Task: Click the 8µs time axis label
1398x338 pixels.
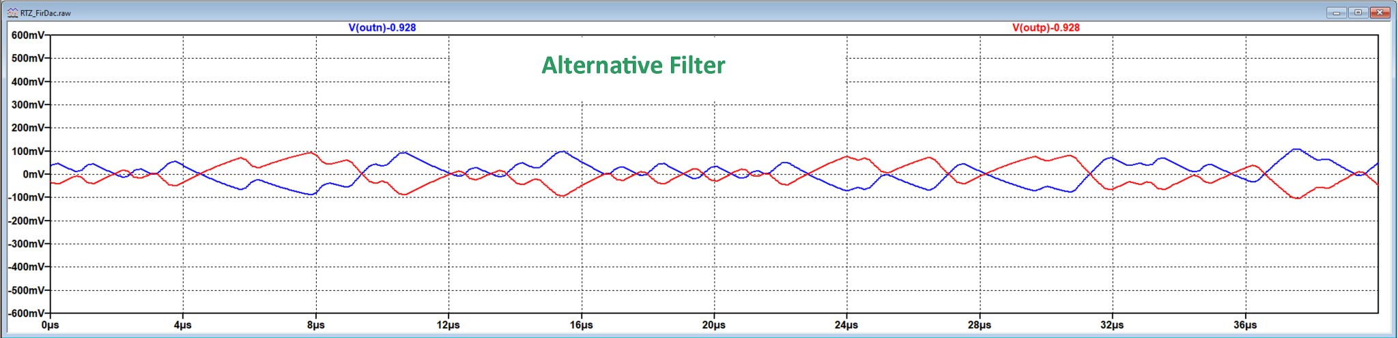Action: coord(316,325)
